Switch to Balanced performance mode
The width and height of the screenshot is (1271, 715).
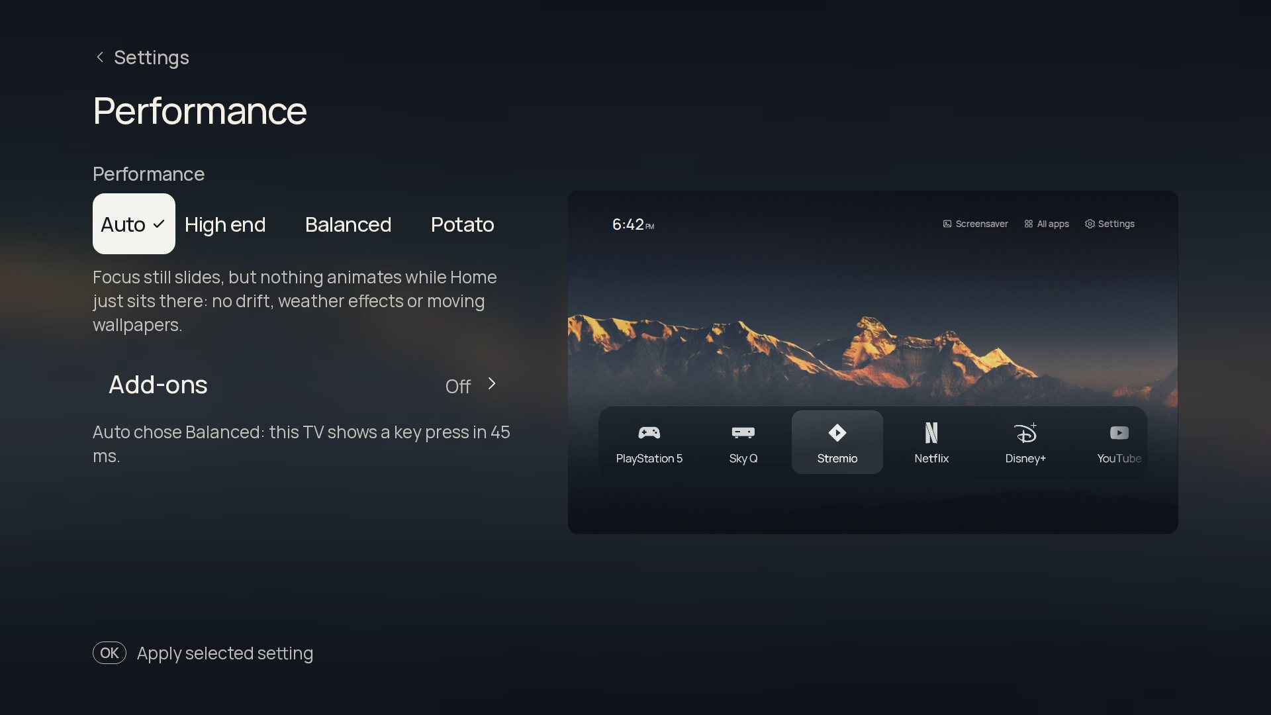click(348, 224)
